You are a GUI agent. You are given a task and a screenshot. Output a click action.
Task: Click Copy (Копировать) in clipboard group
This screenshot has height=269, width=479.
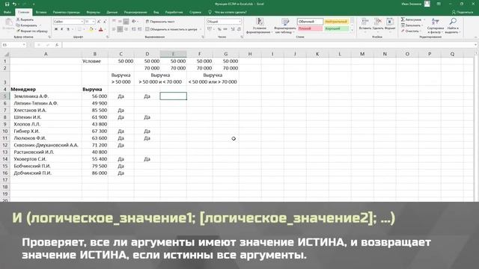pos(27,25)
